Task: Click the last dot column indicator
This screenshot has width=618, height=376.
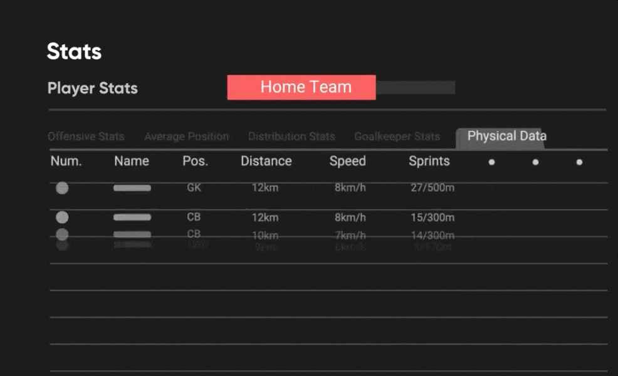Action: [x=579, y=162]
